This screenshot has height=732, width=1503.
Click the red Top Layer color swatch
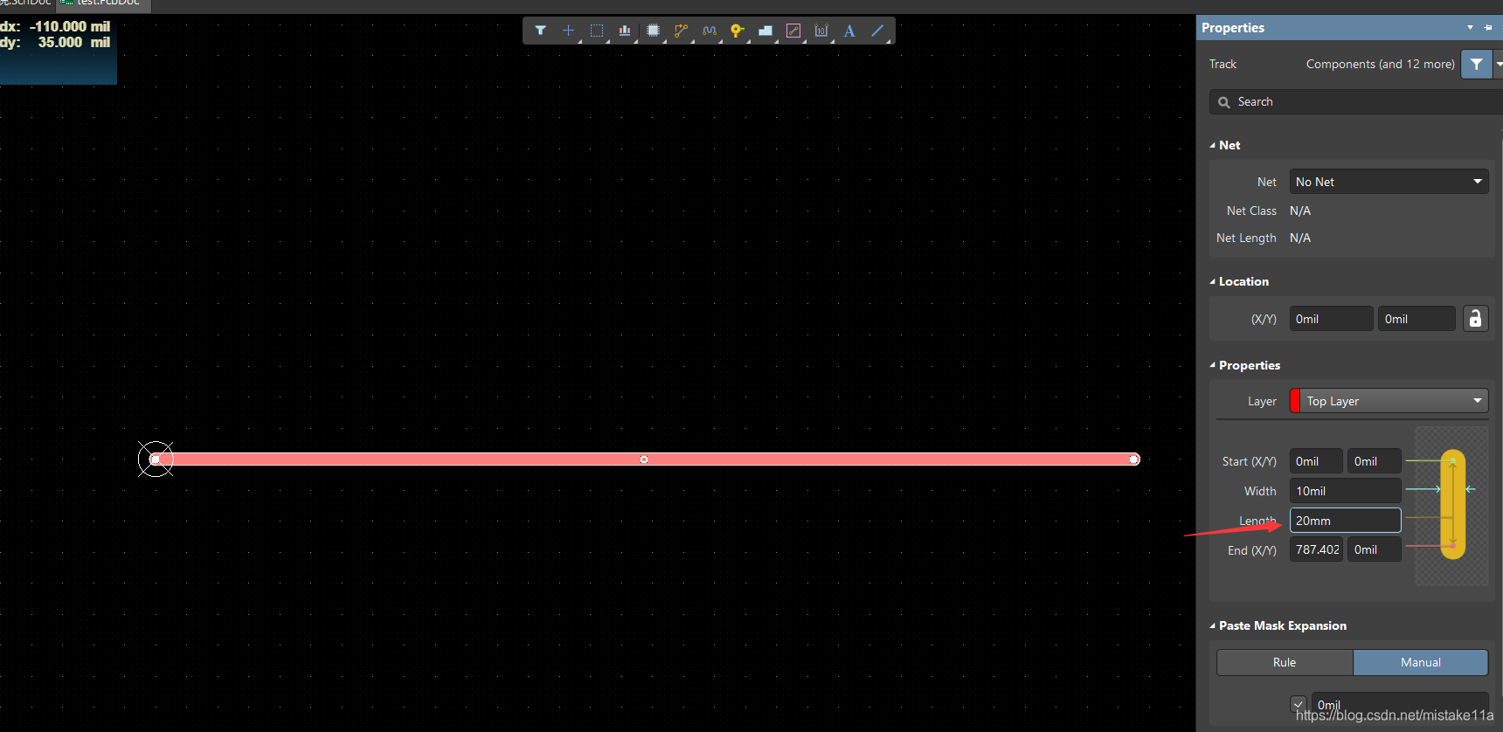pos(1295,401)
